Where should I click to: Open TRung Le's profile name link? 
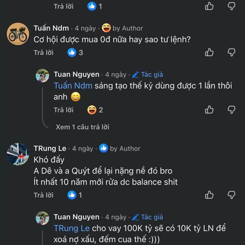(x=49, y=149)
